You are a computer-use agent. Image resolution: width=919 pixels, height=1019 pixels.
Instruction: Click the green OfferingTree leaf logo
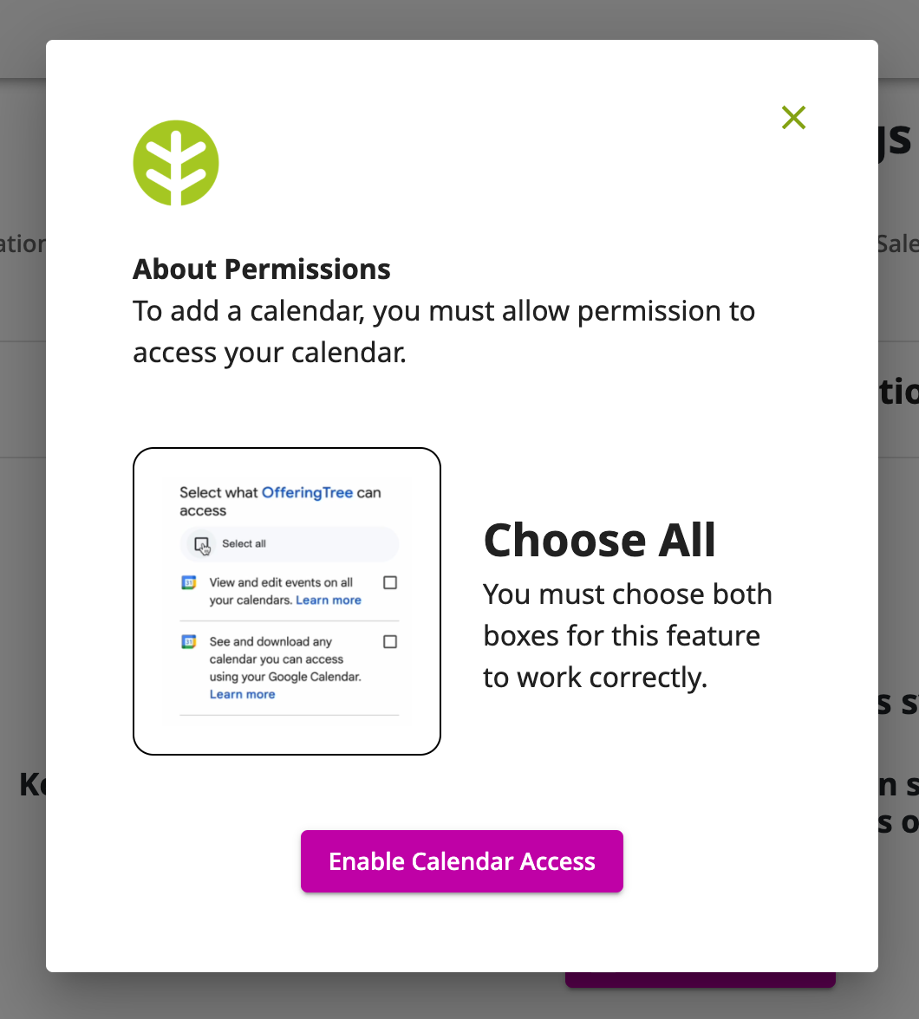(x=176, y=163)
